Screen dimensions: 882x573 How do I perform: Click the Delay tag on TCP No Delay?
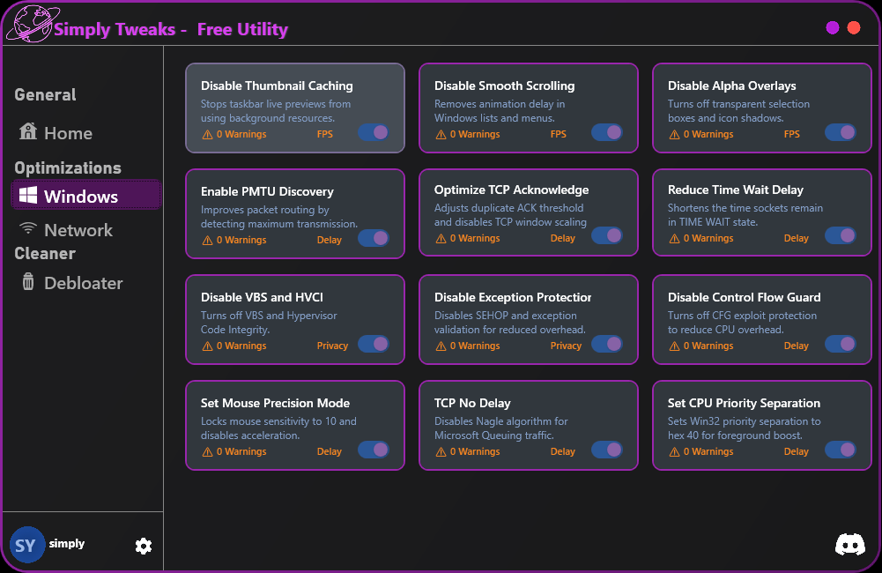[x=562, y=451]
